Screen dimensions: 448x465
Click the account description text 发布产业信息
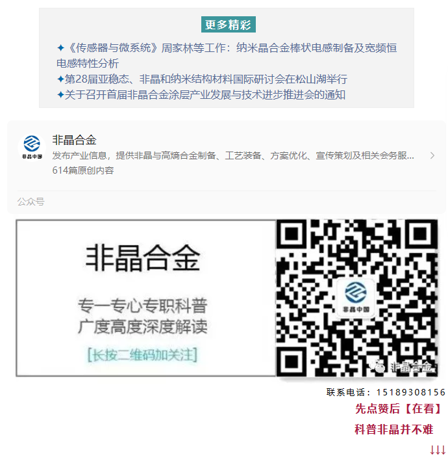coord(233,155)
